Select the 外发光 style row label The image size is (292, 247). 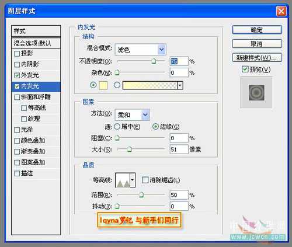click(30, 75)
